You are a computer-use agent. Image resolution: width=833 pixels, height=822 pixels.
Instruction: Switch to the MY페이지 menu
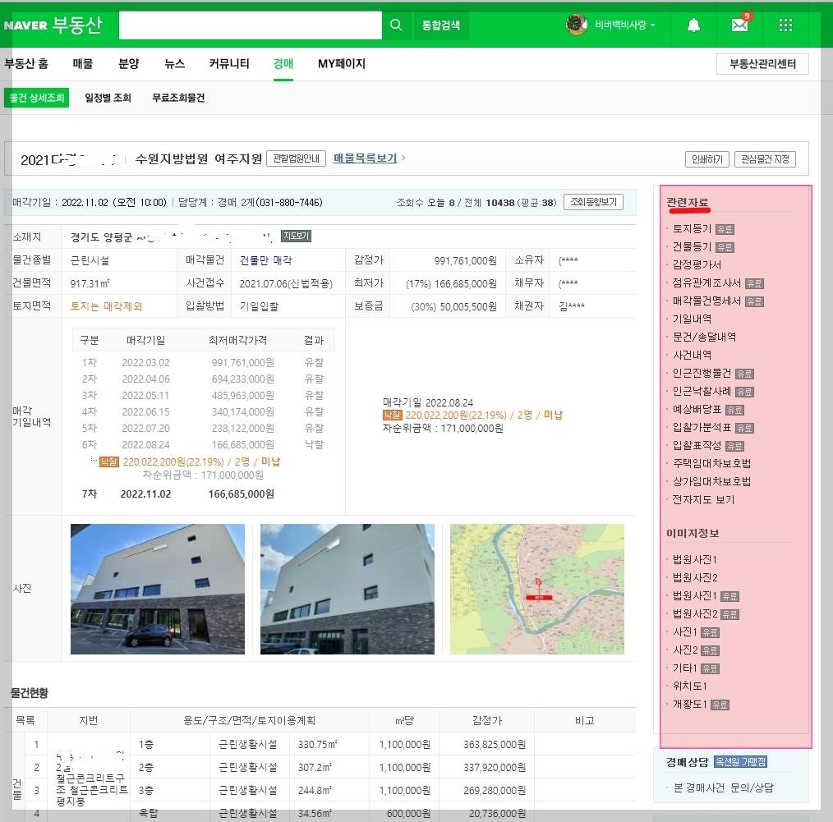click(341, 63)
